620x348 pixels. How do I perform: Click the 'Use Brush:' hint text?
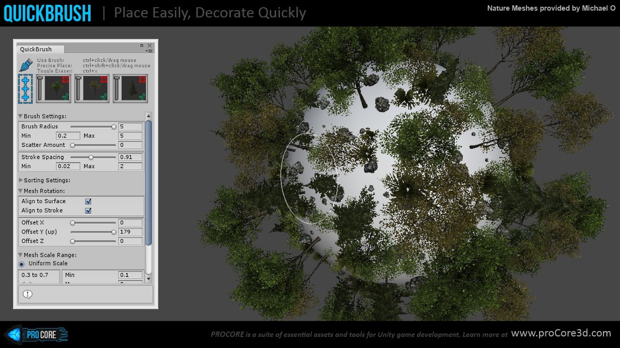(x=51, y=60)
